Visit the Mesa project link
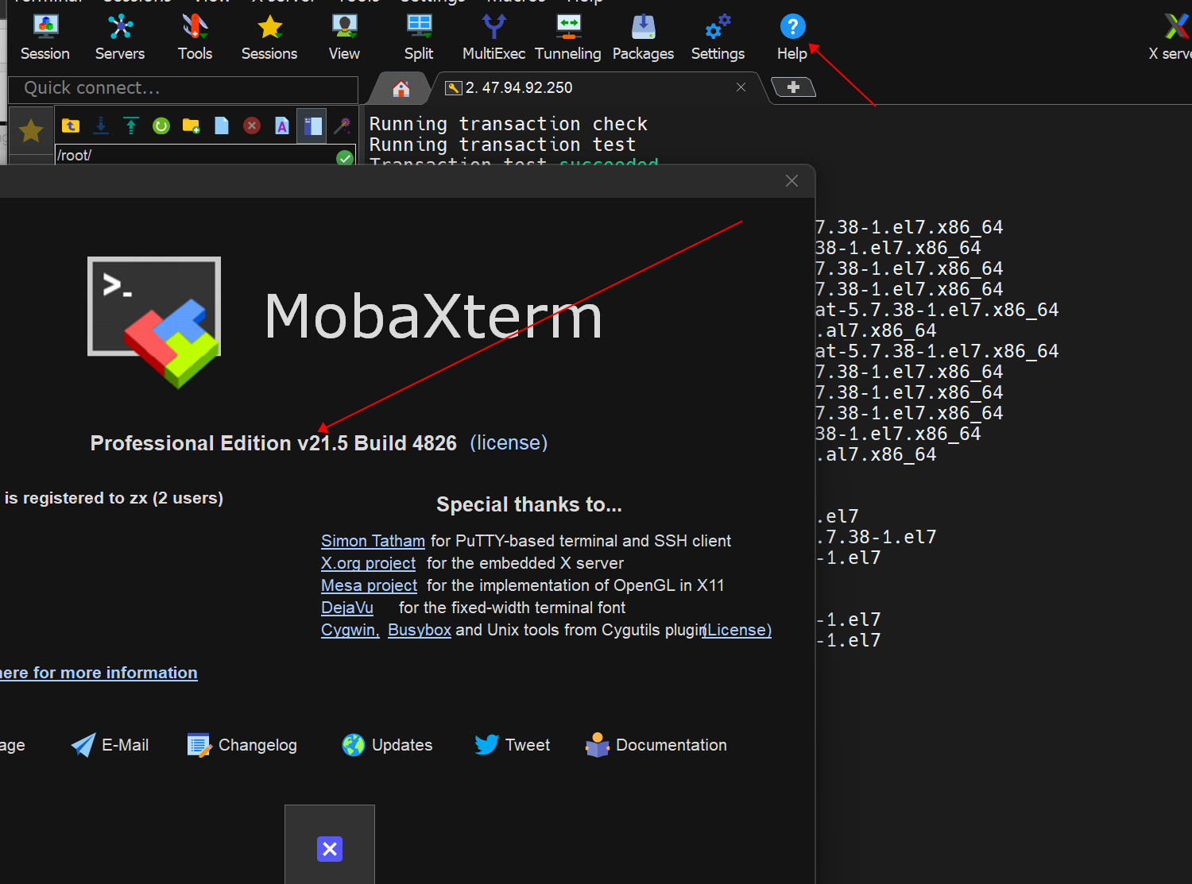Viewport: 1192px width, 884px height. 369,585
